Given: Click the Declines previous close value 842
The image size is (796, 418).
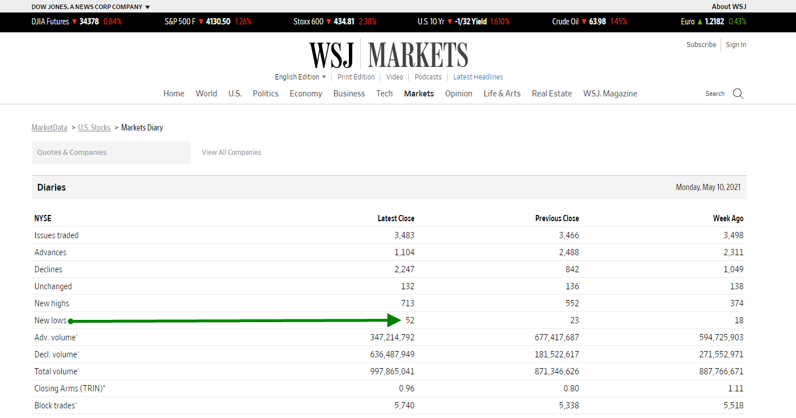Looking at the screenshot, I should point(572,269).
